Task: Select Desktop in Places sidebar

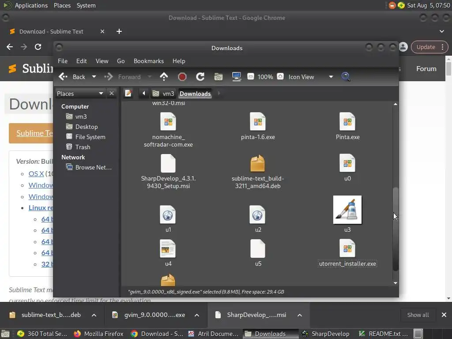Action: [82, 127]
